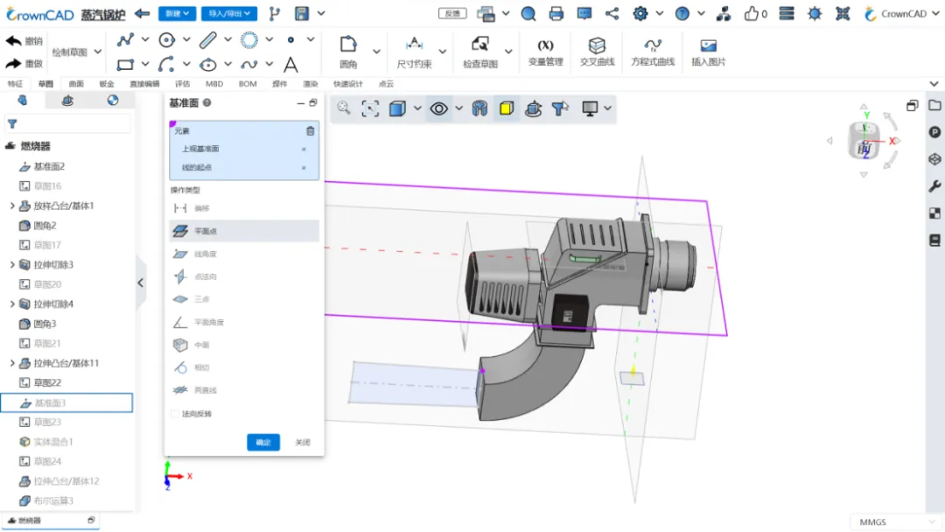Screen dimensions: 945x532
Task: Open 变量管理 variable manager
Action: (545, 52)
